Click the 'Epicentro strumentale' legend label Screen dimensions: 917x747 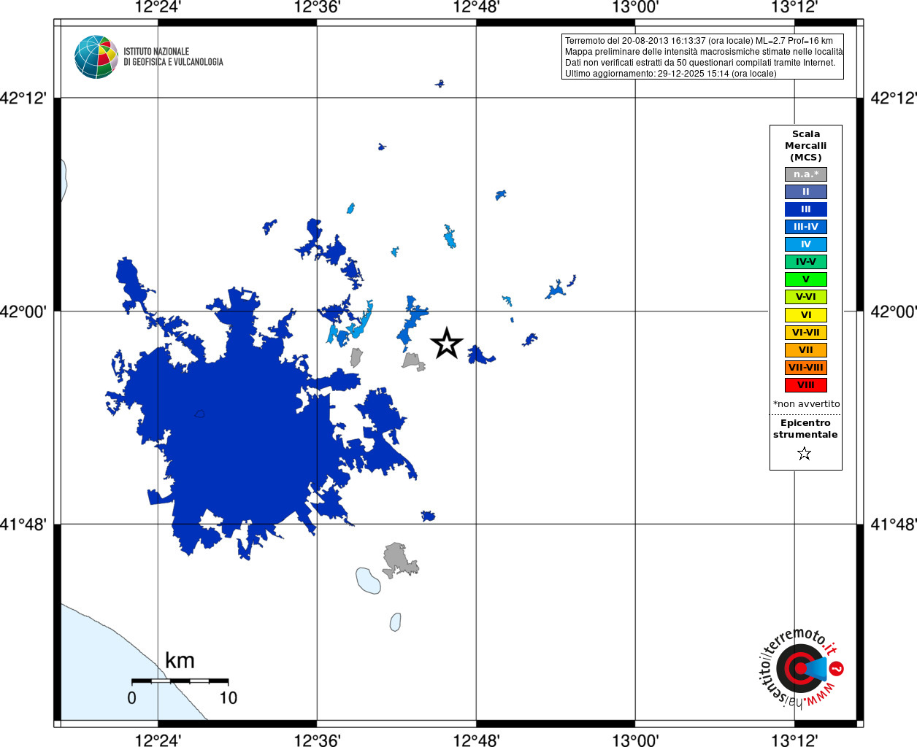805,429
